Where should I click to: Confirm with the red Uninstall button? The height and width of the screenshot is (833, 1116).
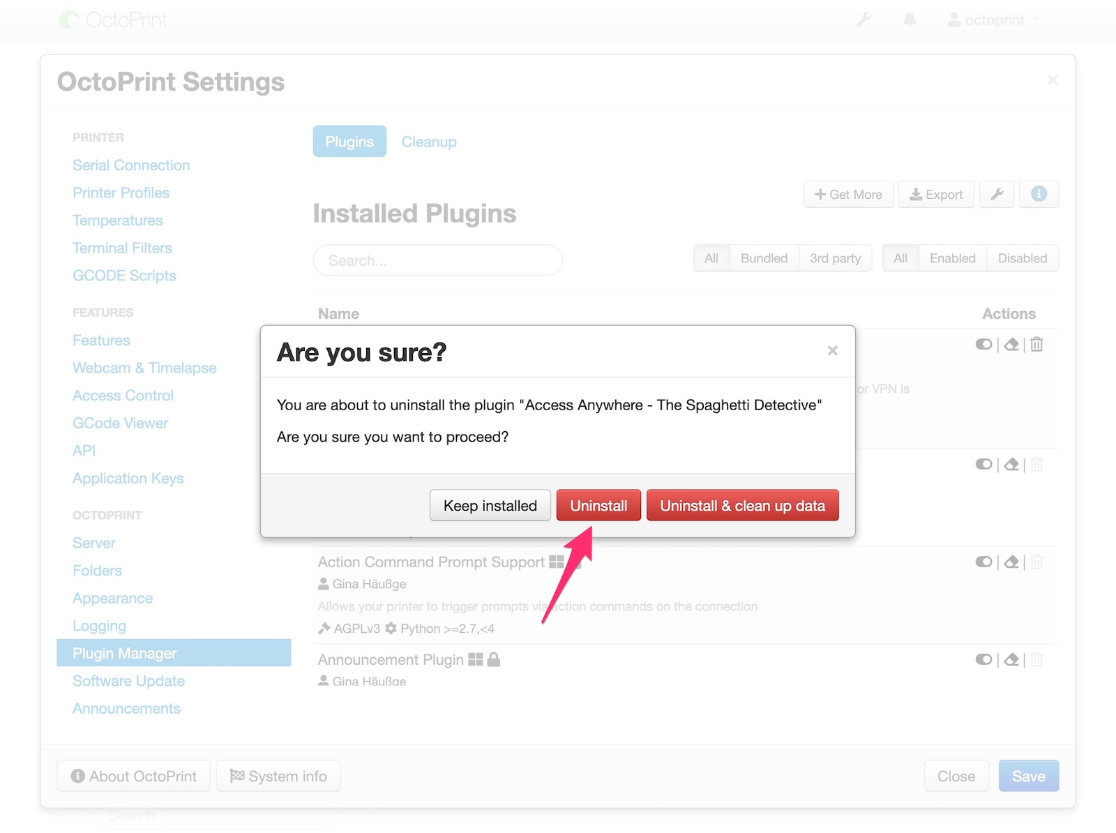[x=598, y=506]
